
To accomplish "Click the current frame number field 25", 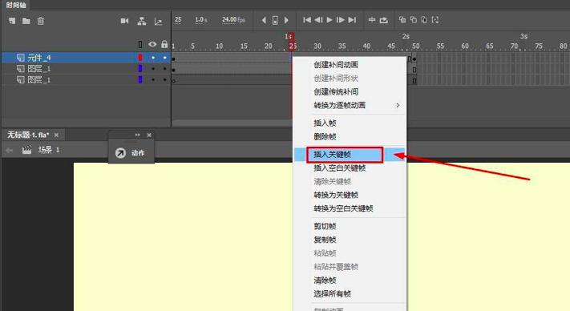I will pos(178,19).
